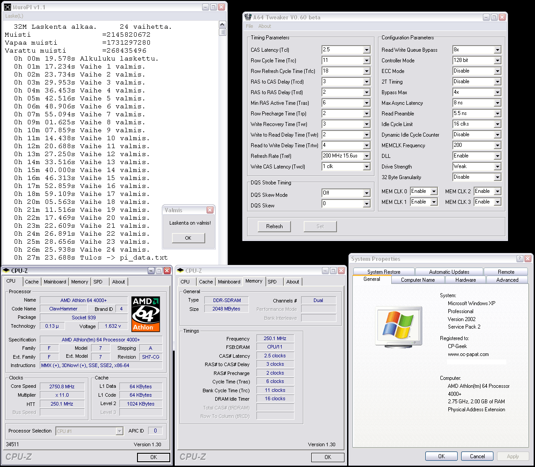Open the MEM CLK 2 dropdown

[497, 191]
